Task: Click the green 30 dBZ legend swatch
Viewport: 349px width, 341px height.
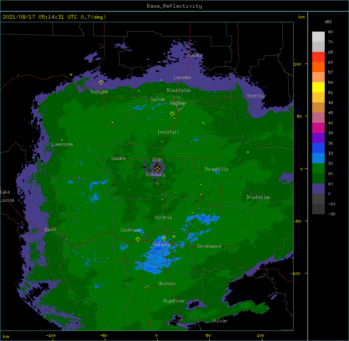Action: 318,168
